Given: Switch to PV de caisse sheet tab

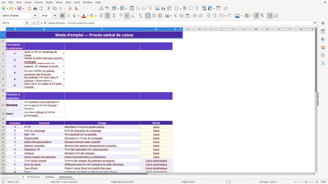Looking at the screenshot, I should (34, 177).
